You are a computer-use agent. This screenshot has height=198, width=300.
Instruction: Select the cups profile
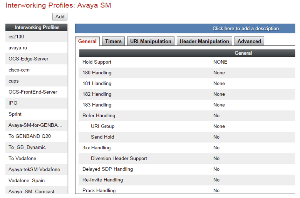(36, 81)
